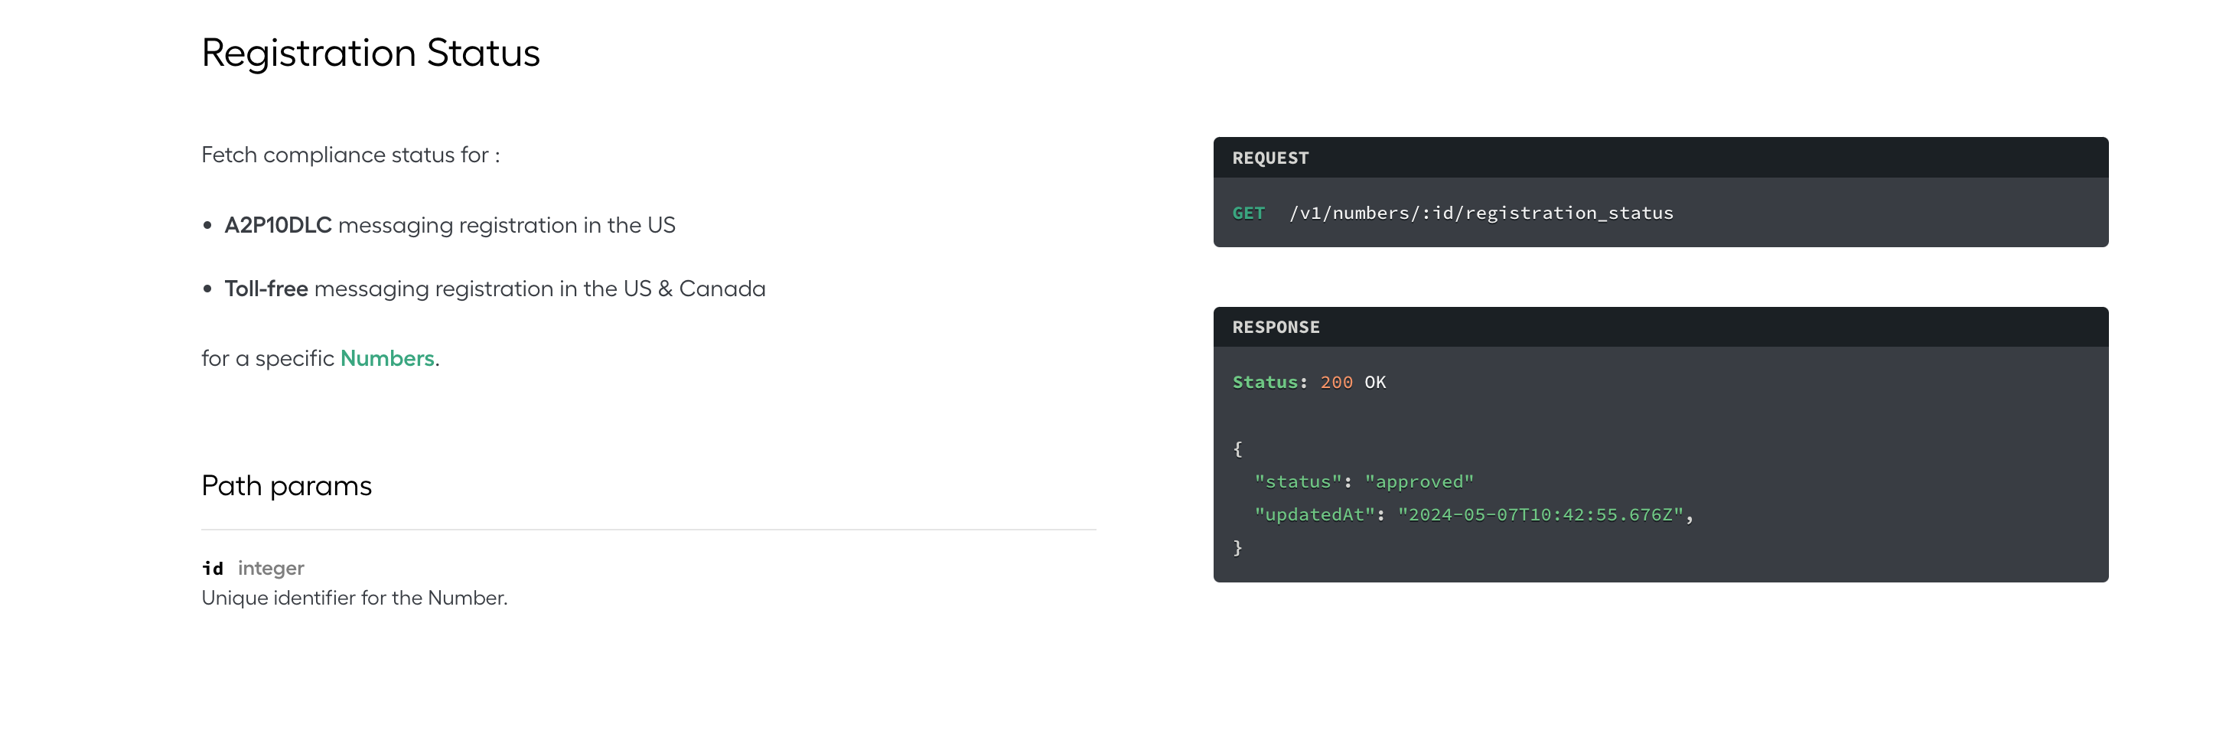Click the integer type label
The width and height of the screenshot is (2239, 747).
tap(270, 569)
